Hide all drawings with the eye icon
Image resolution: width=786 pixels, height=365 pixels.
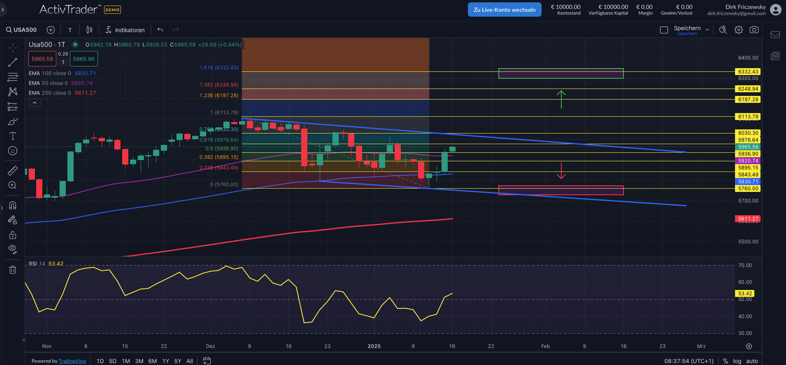pos(12,249)
